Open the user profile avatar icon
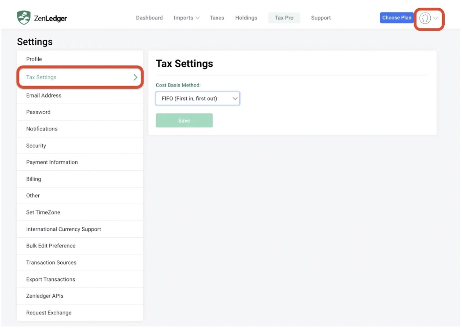The height and width of the screenshot is (328, 462). [x=425, y=18]
